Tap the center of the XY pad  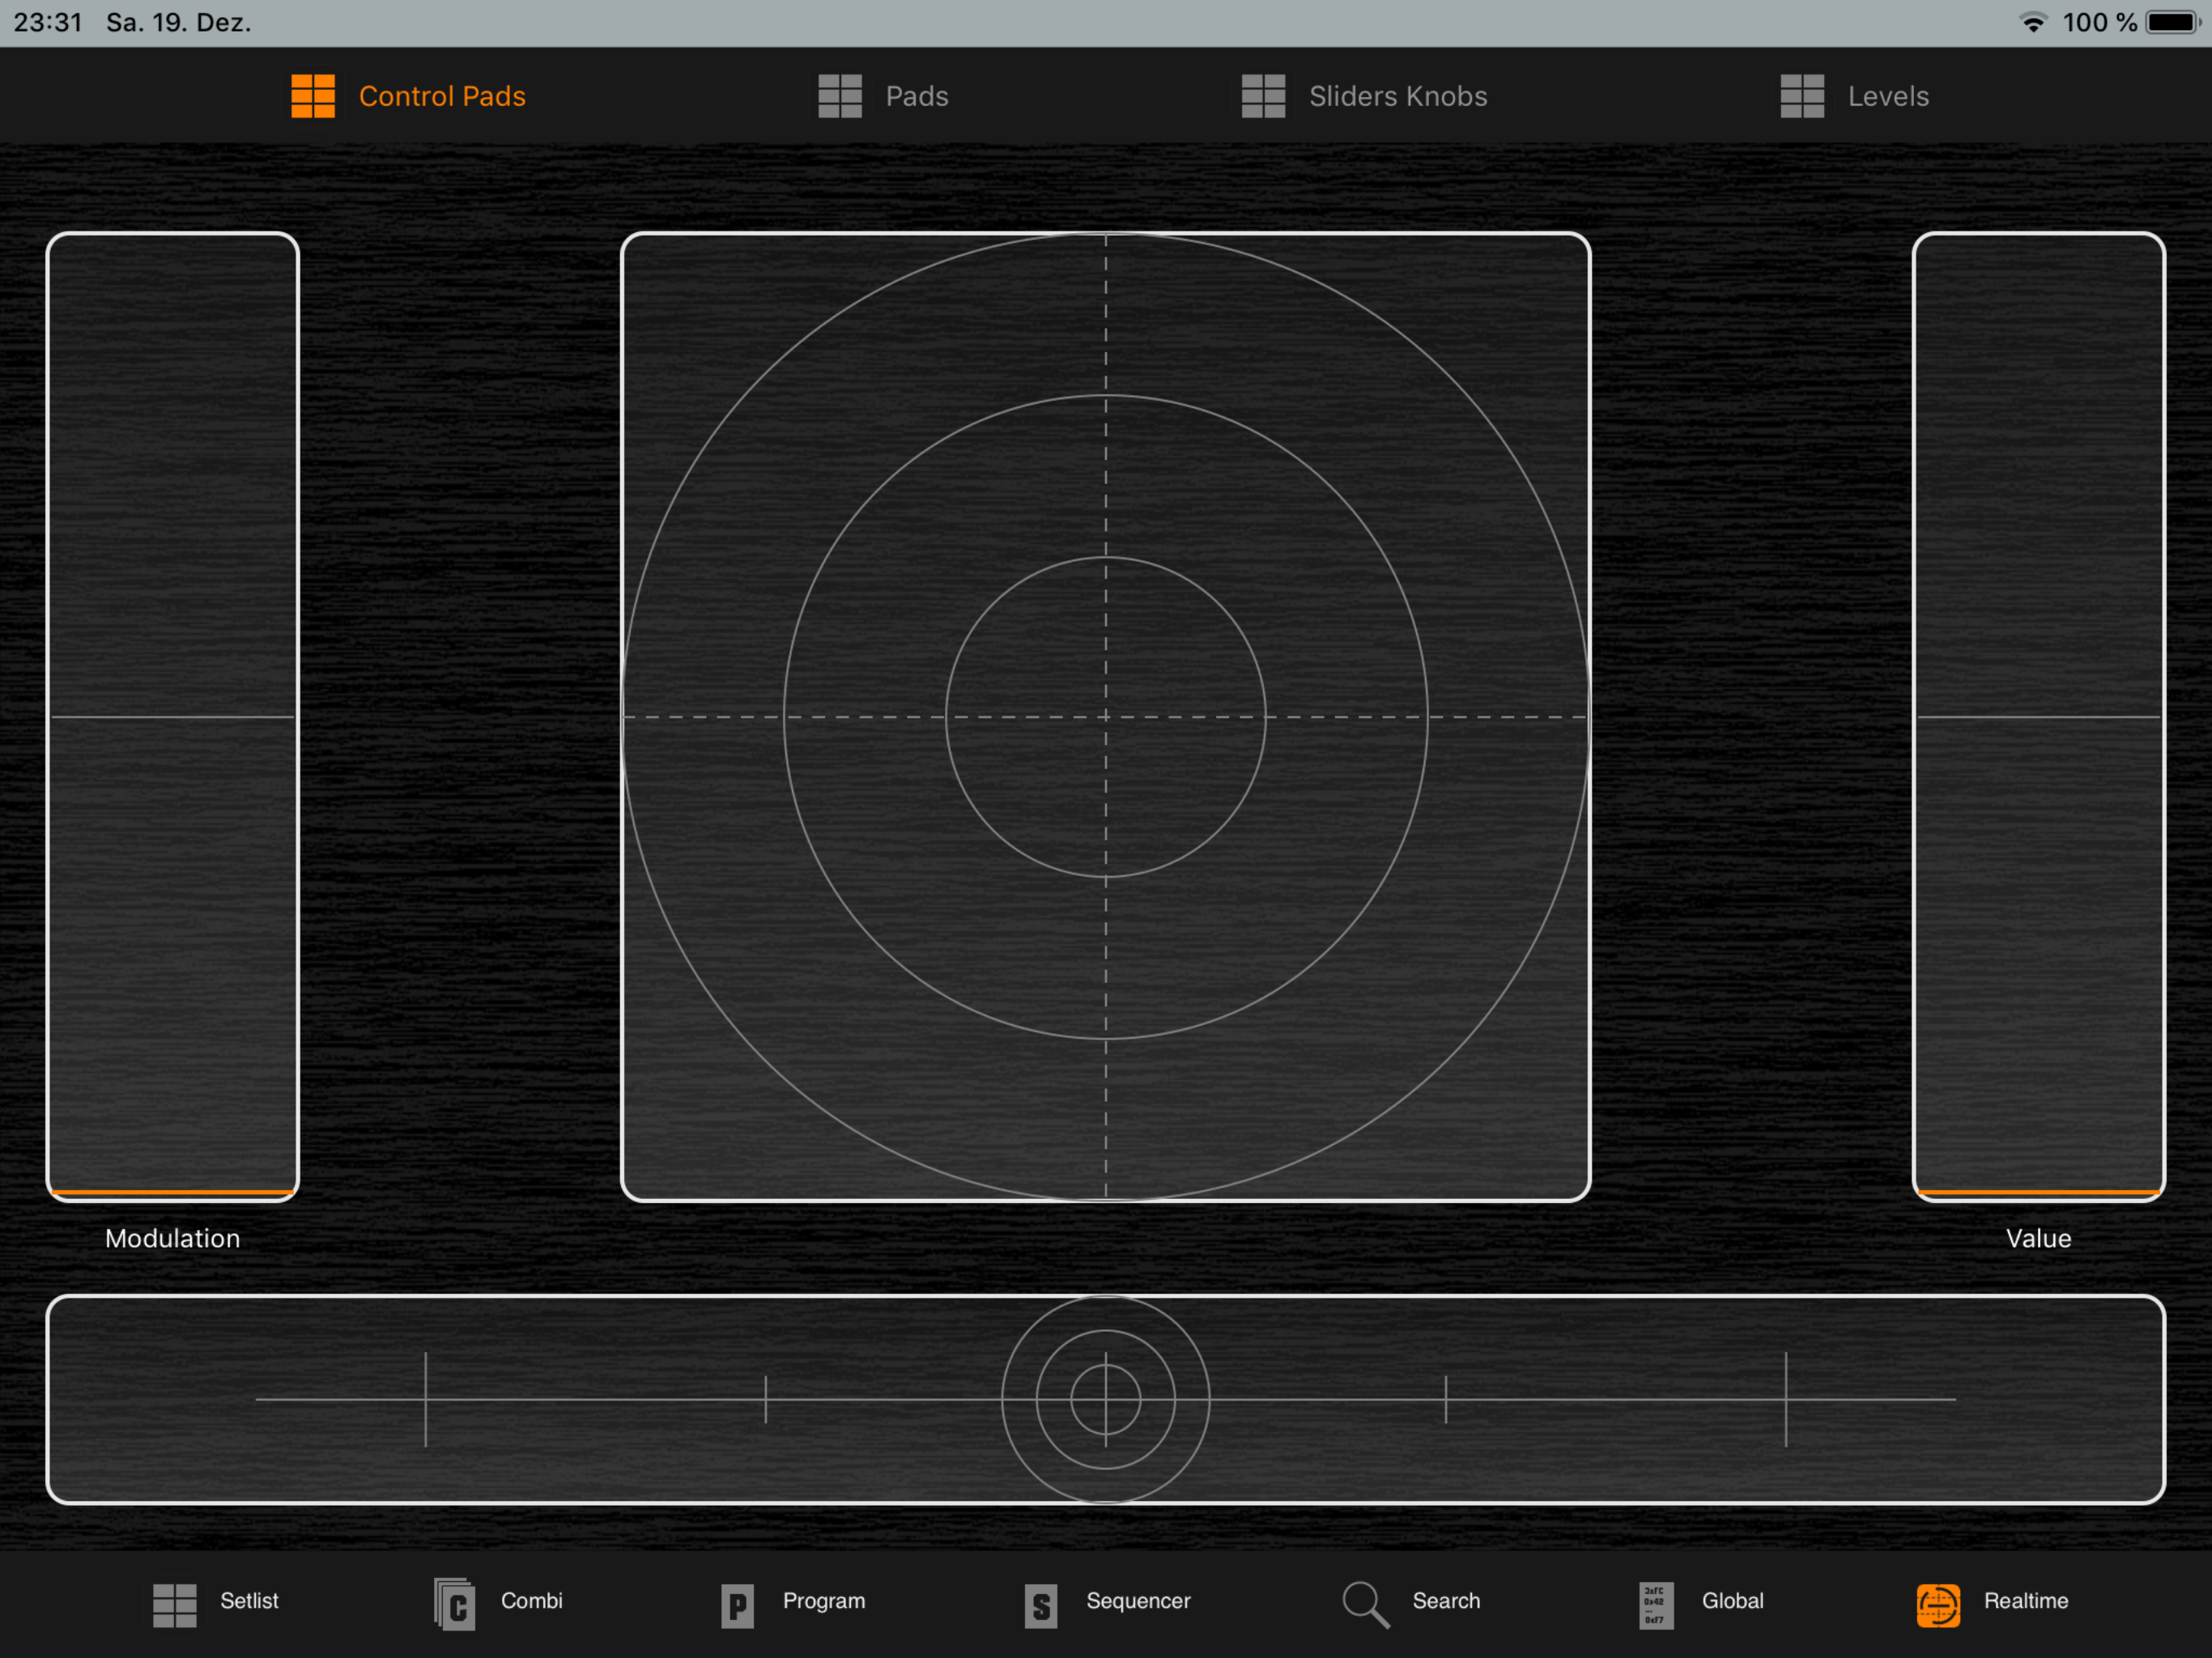pos(1106,717)
